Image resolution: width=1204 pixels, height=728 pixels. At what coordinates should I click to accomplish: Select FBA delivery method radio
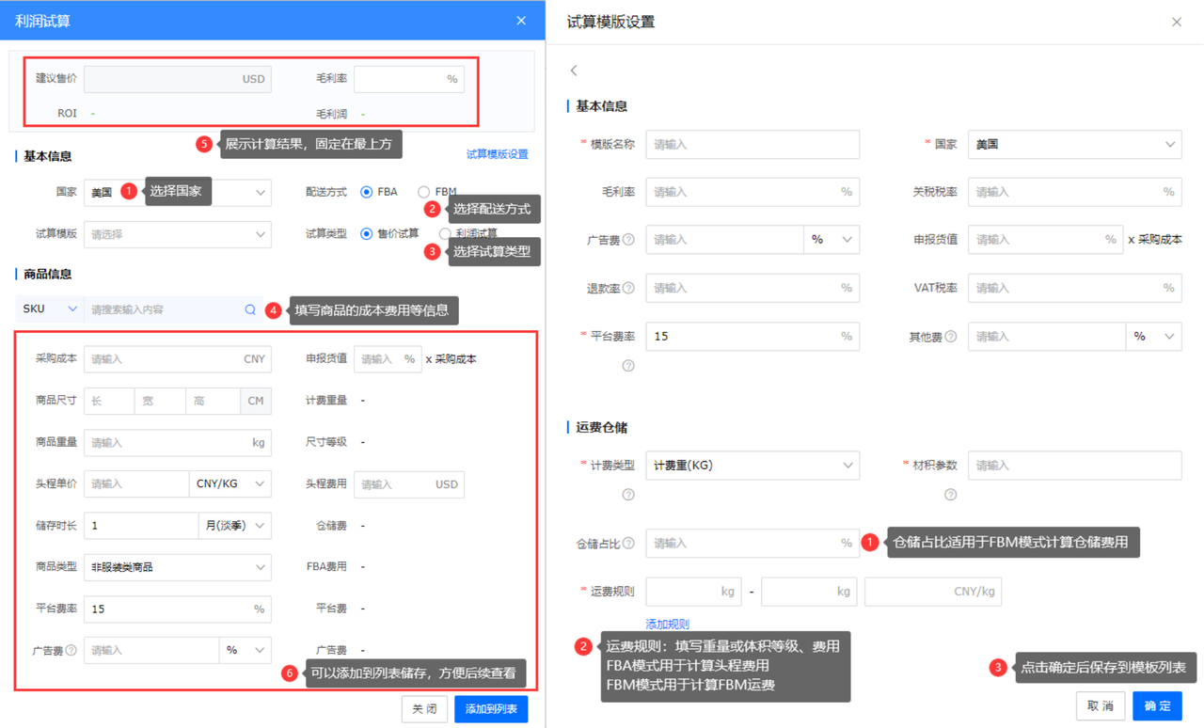click(367, 192)
